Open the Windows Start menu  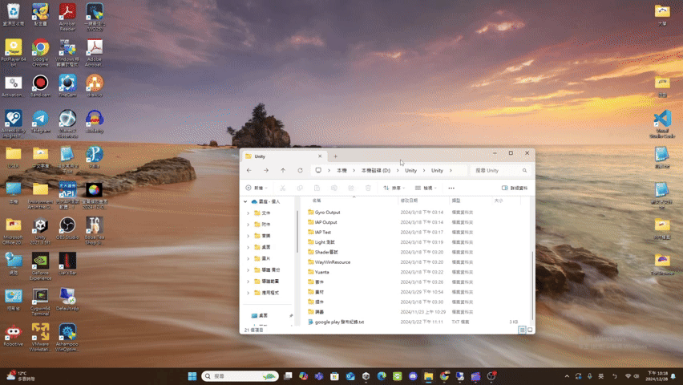[192, 376]
